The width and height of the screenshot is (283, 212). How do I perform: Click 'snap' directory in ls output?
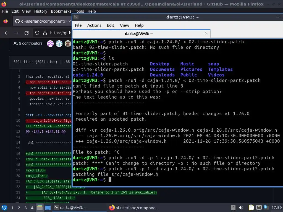click(x=214, y=64)
